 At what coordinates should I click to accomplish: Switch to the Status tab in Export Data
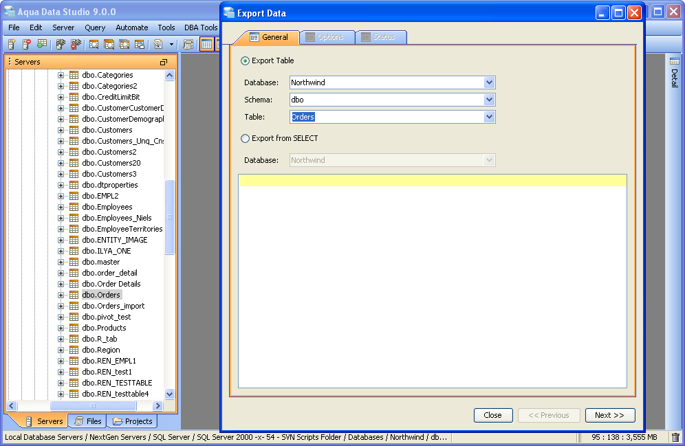coord(382,37)
